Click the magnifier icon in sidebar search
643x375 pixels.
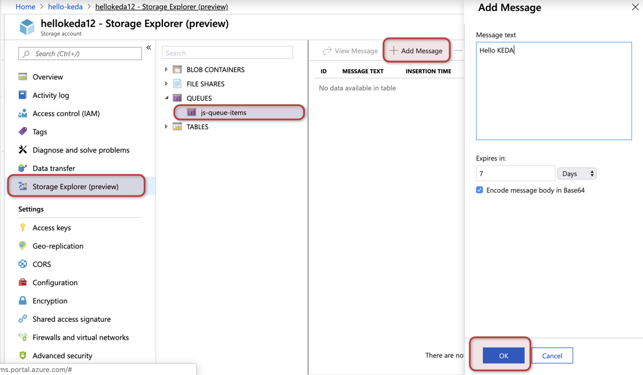point(26,54)
